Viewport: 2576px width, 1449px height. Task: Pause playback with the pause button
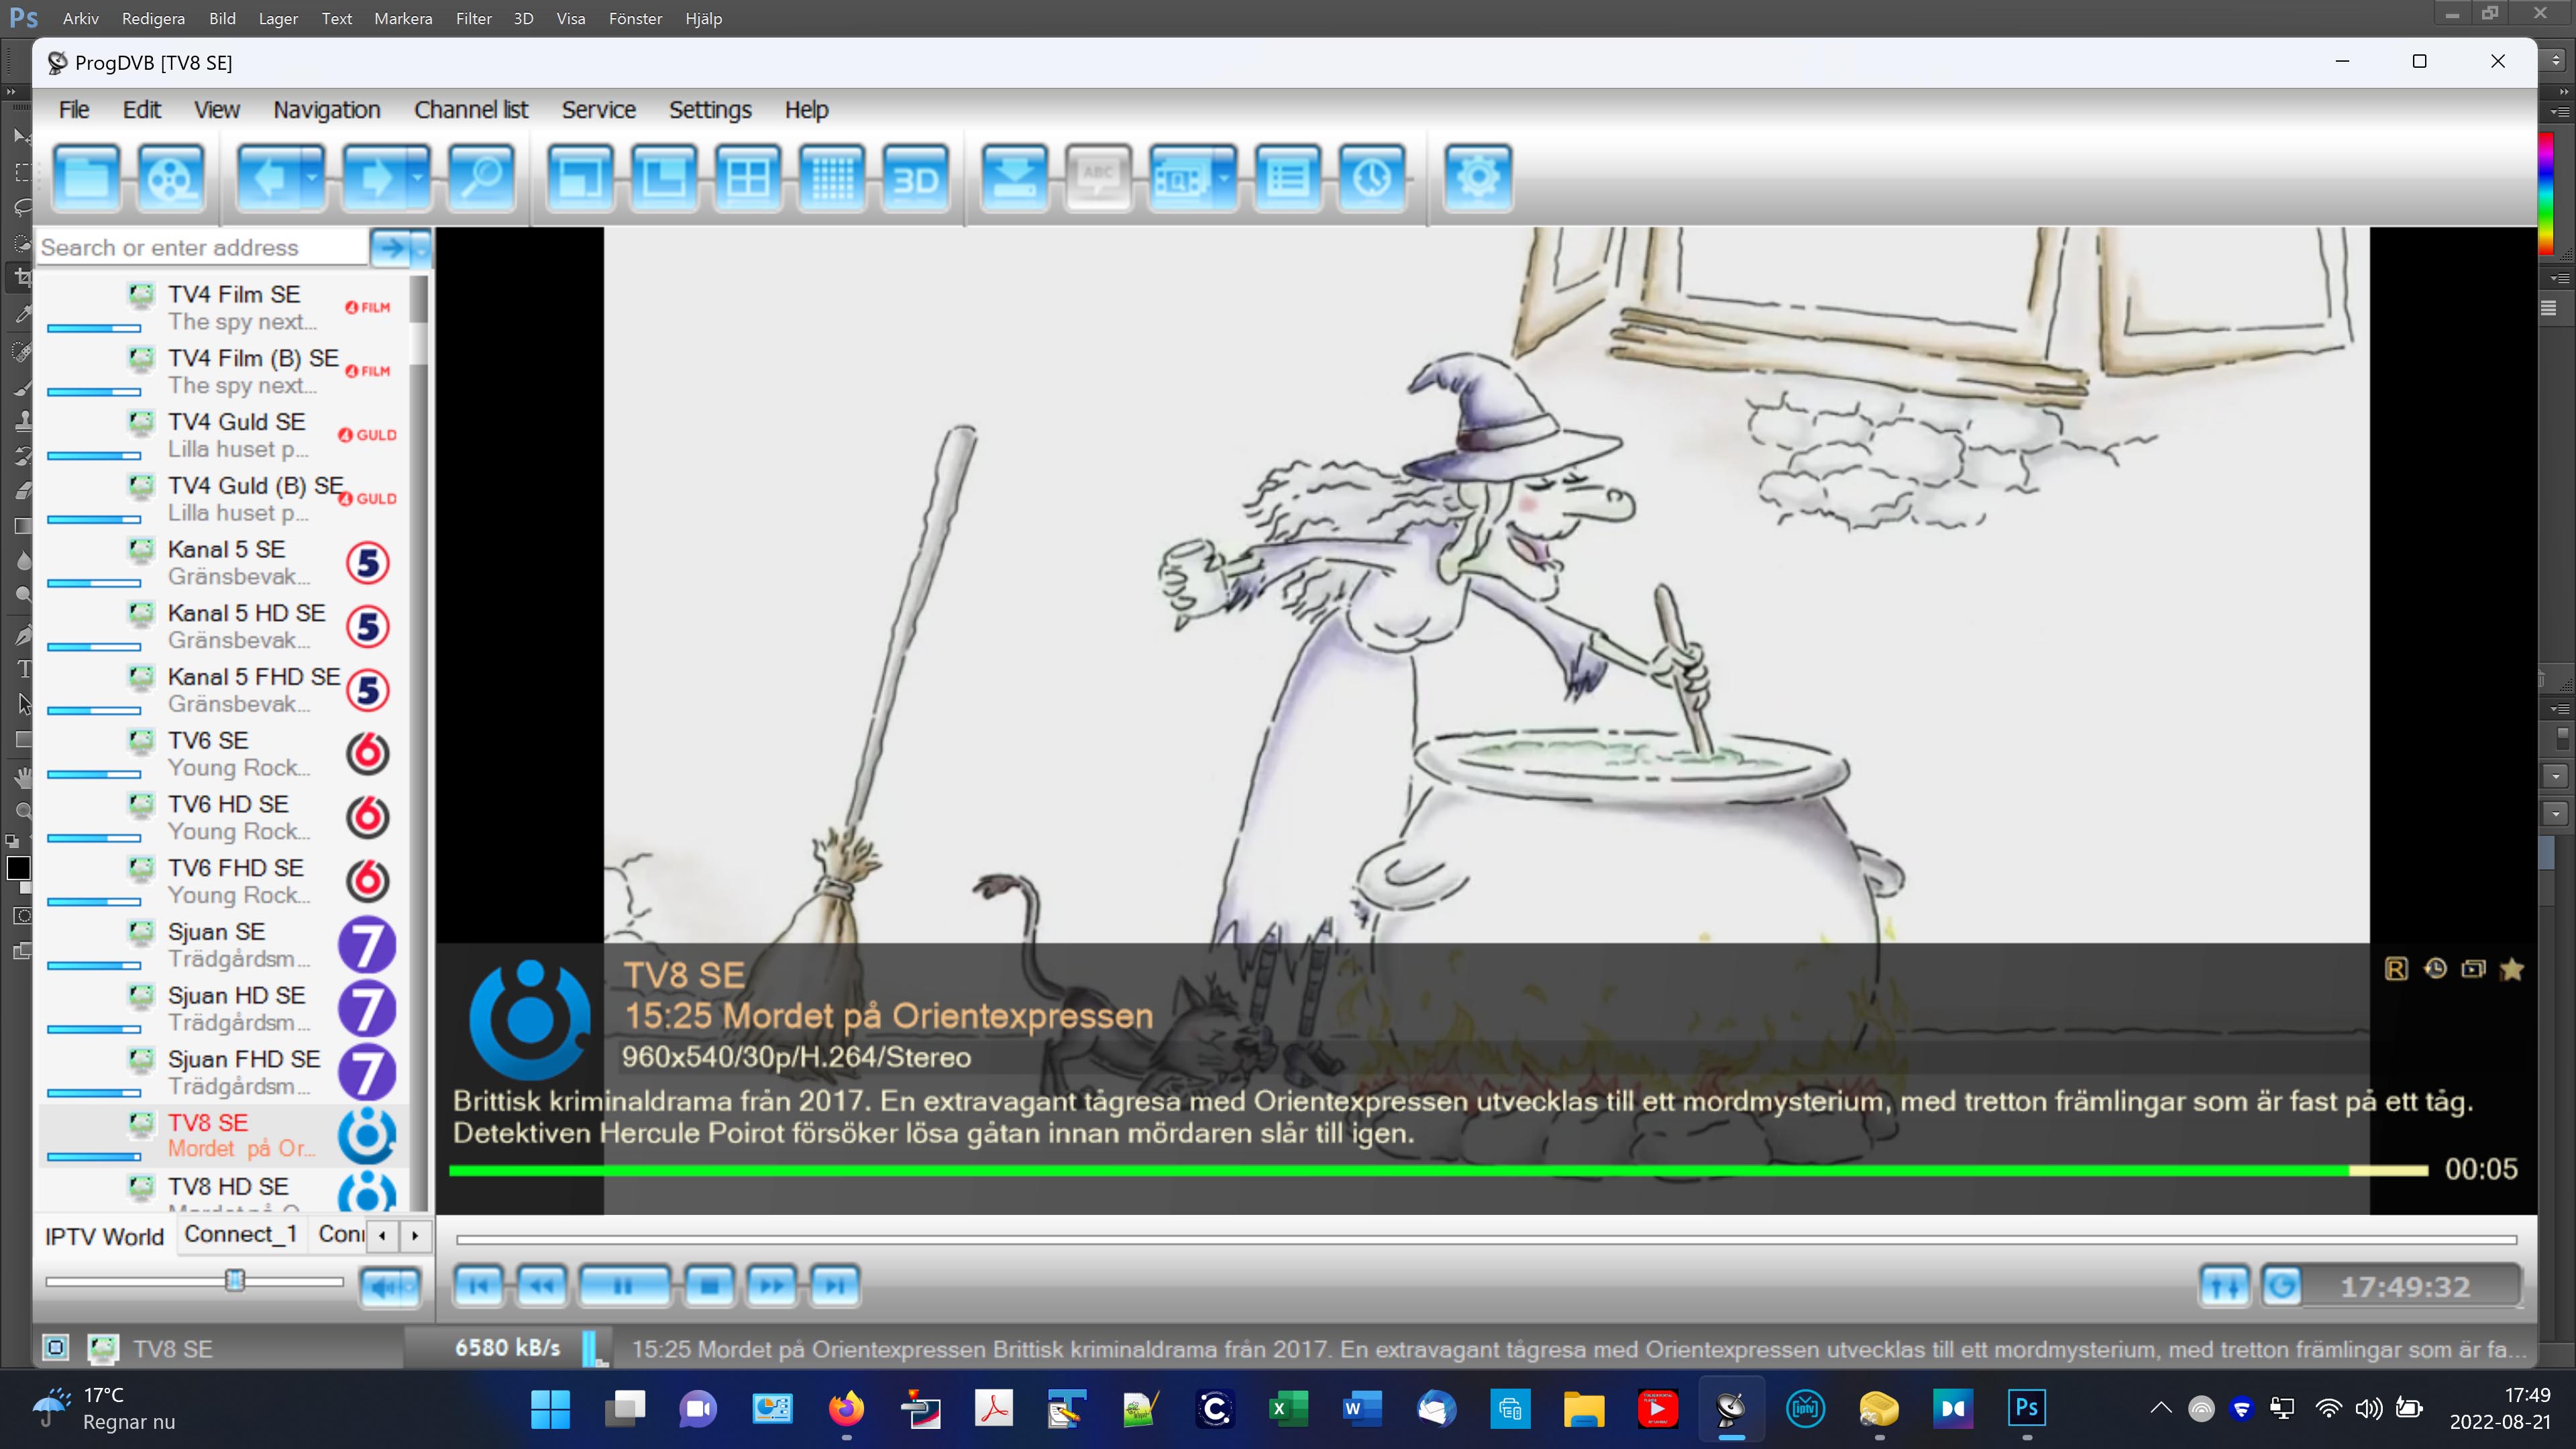(x=624, y=1286)
